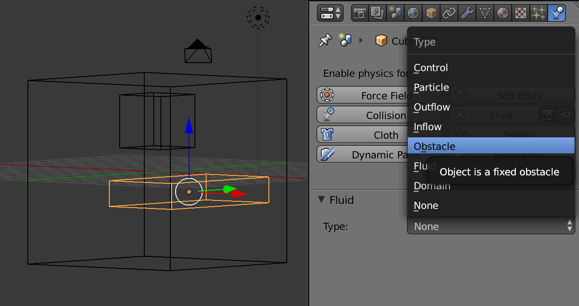Collapse the Fluid panel triangle
The image size is (579, 306).
[x=321, y=200]
